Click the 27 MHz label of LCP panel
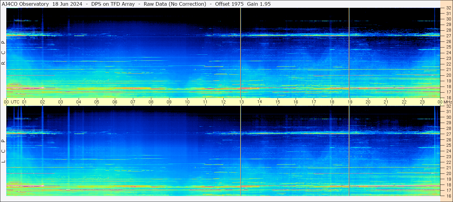This screenshot has height=202, width=453. pyautogui.click(x=448, y=134)
